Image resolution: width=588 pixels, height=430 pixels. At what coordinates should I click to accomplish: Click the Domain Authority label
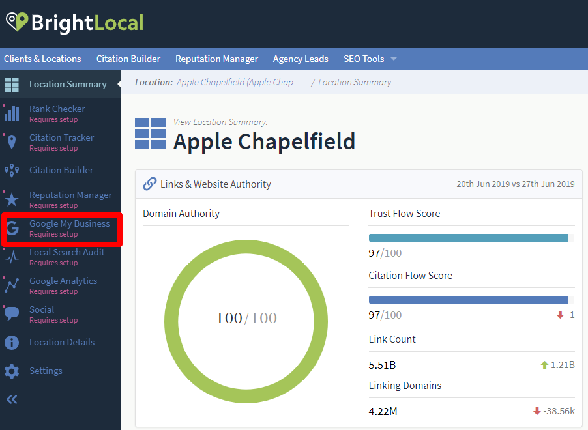point(181,214)
